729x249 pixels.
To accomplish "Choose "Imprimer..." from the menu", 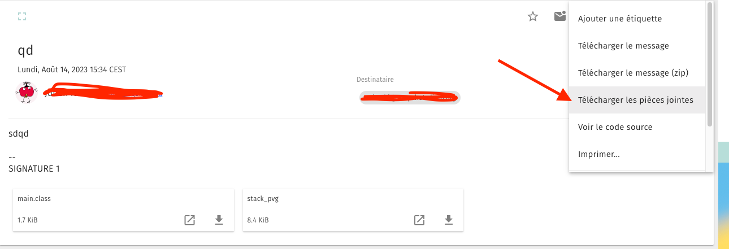I will [598, 154].
